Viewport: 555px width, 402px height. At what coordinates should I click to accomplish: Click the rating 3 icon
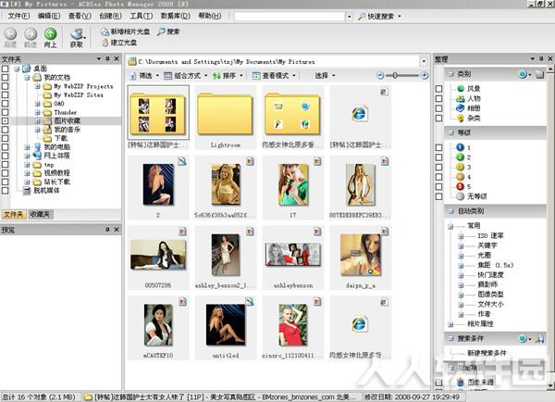click(x=460, y=167)
